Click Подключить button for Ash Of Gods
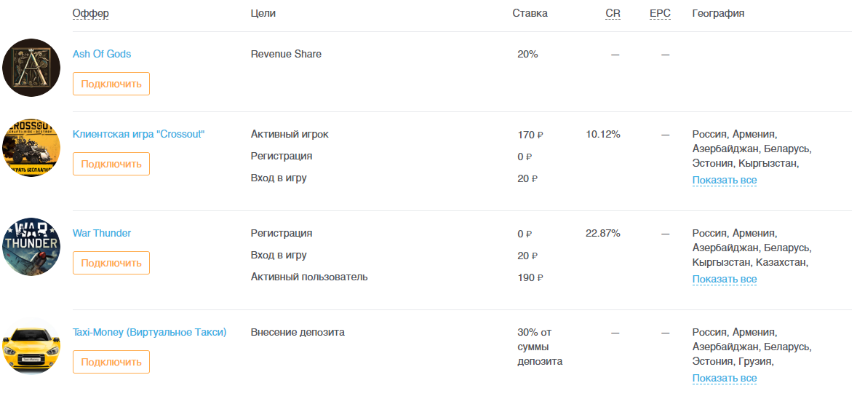 tap(111, 84)
